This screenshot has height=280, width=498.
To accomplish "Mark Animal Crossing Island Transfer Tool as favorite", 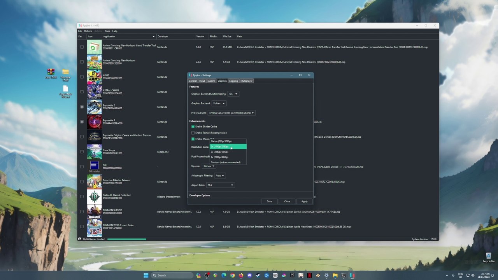I will tap(82, 47).
